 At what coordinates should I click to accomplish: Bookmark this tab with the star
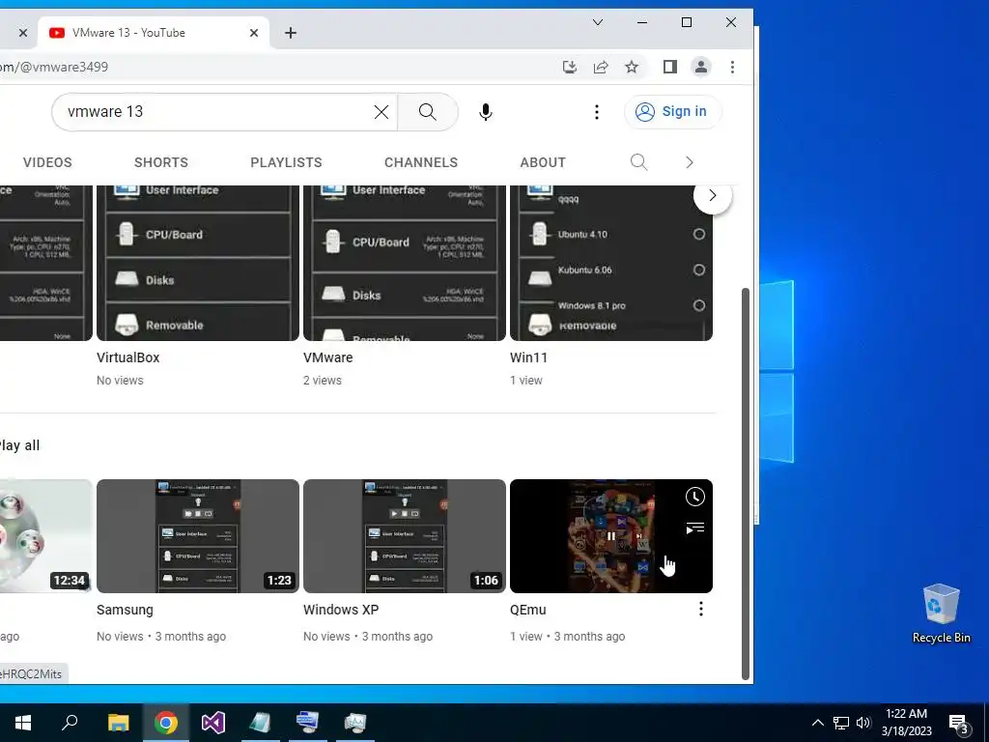point(632,67)
